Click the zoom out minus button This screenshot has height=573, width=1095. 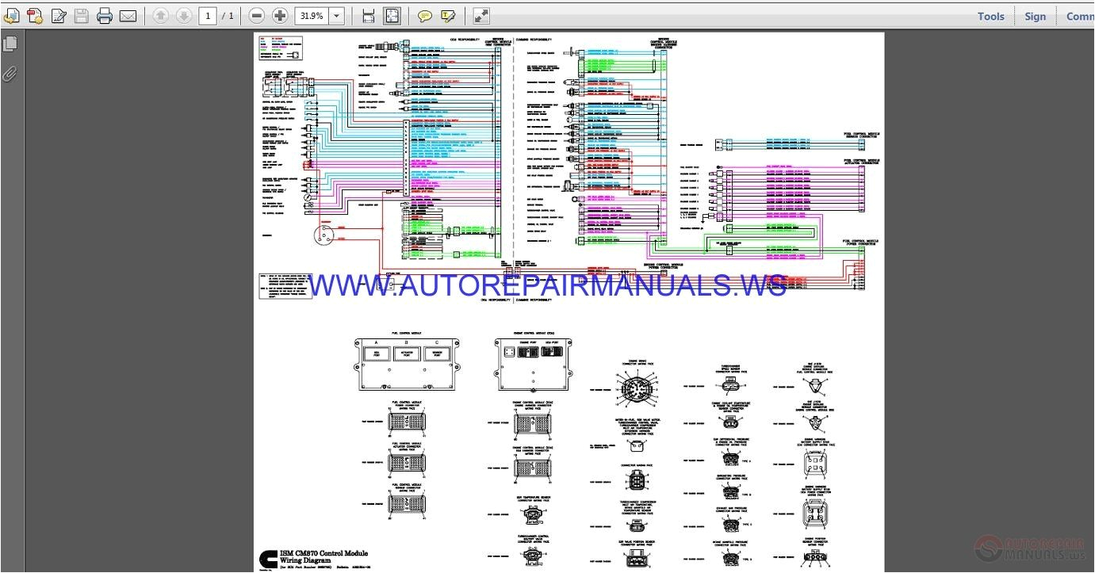pyautogui.click(x=256, y=15)
